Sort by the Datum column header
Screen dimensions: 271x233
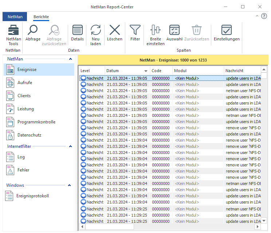pos(124,71)
